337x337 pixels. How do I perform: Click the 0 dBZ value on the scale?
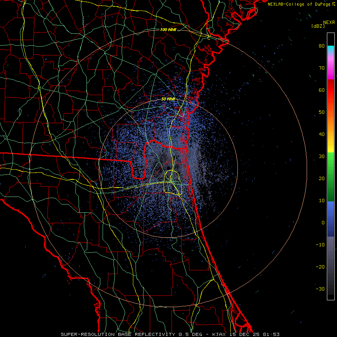(323, 223)
